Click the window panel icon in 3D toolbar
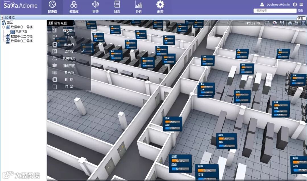Image resolution: width=307 pixels, height=181 pixels. pyautogui.click(x=267, y=23)
